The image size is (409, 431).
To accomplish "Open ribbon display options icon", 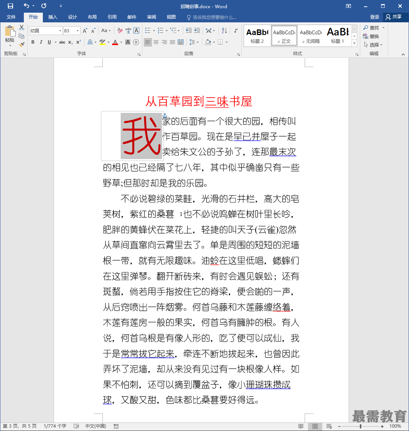I will pos(348,6).
